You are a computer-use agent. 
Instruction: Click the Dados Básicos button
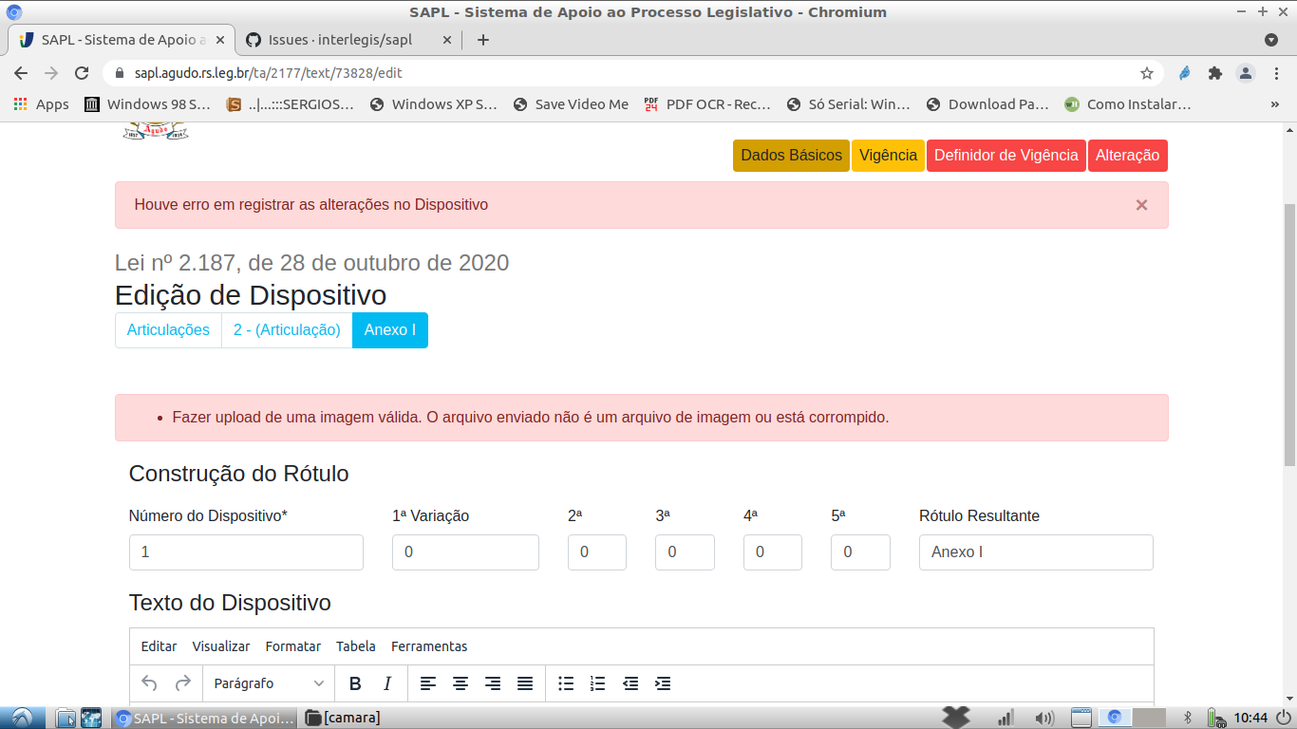click(791, 156)
